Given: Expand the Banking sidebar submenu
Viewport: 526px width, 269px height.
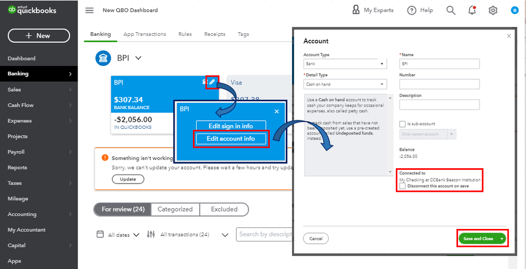Looking at the screenshot, I should (70, 74).
